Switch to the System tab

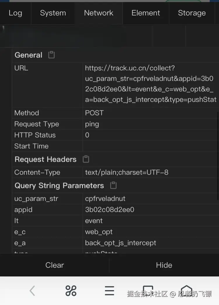(x=53, y=13)
